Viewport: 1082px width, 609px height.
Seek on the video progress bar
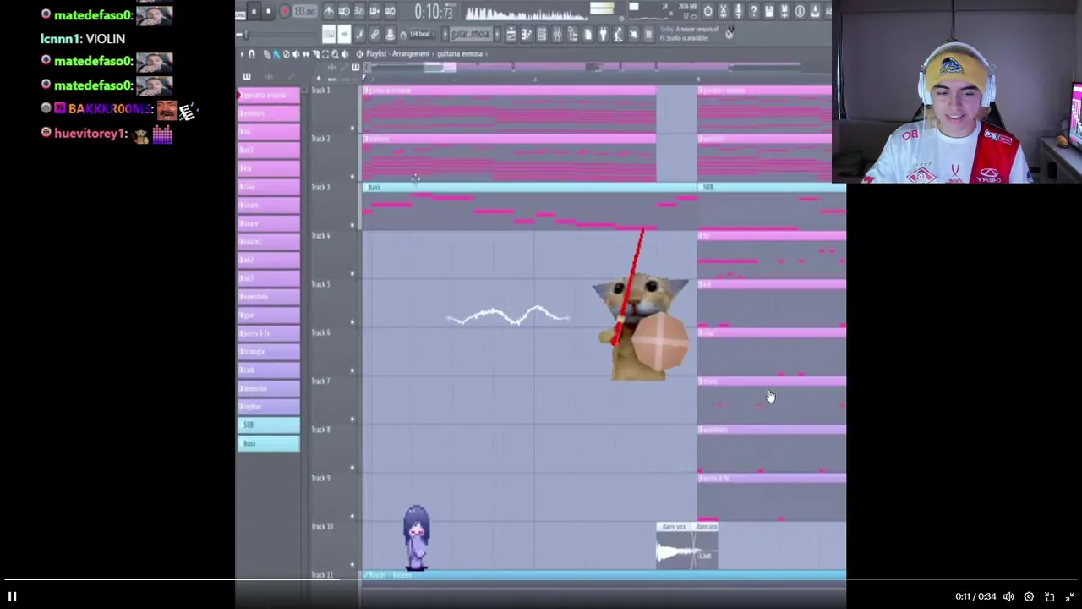[541, 580]
